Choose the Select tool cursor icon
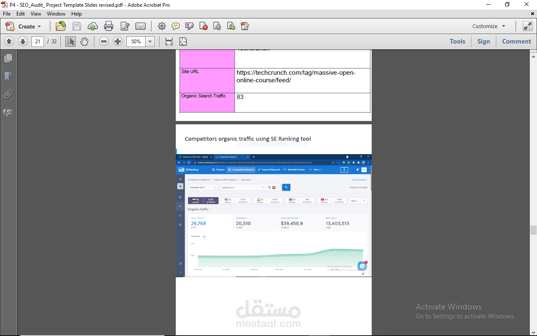 (70, 42)
